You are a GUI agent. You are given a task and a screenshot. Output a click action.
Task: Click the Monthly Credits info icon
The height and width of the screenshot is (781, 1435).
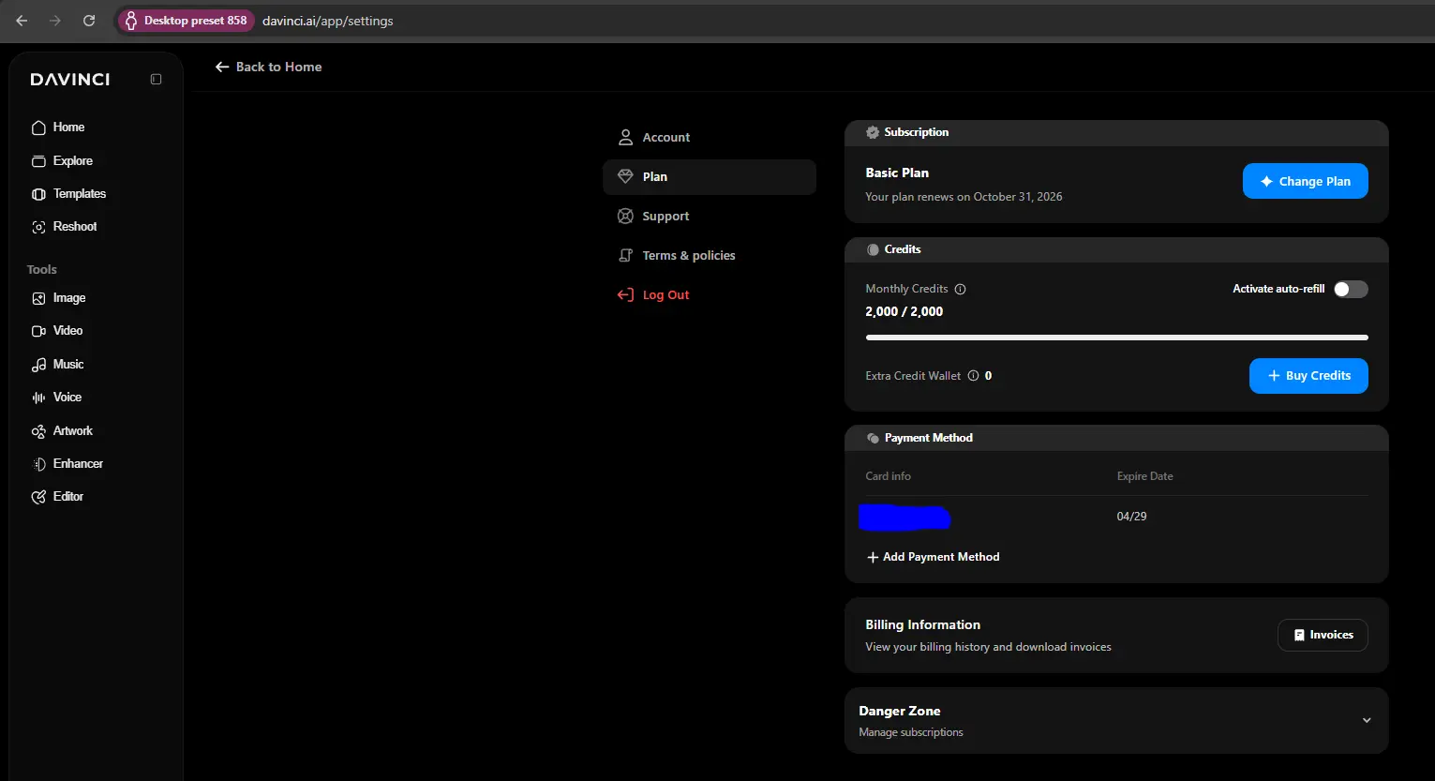pyautogui.click(x=960, y=290)
